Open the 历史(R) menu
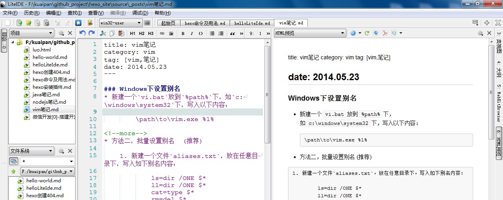 point(31,13)
